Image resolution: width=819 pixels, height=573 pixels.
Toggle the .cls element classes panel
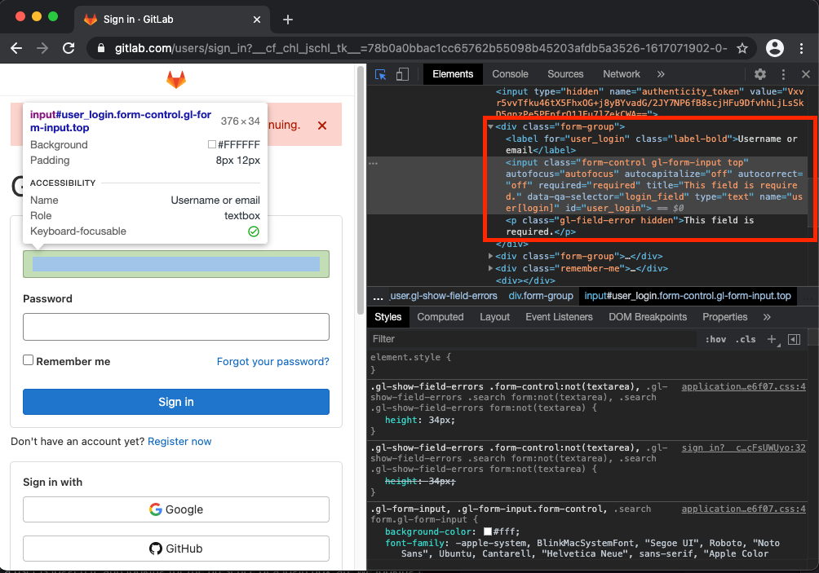tap(745, 339)
